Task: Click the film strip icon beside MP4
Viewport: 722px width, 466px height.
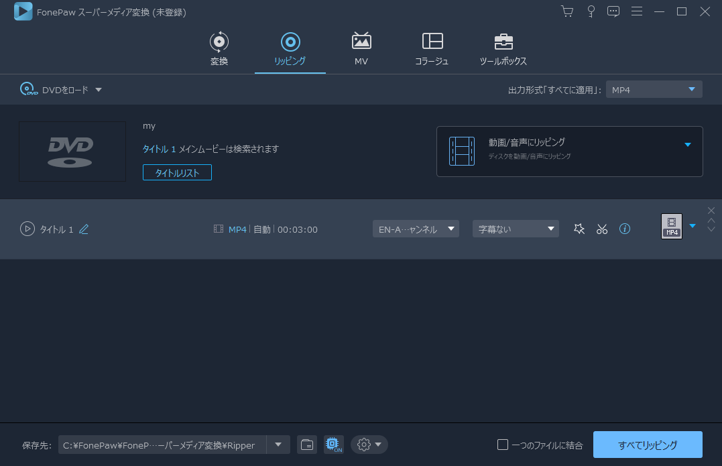Action: click(219, 229)
